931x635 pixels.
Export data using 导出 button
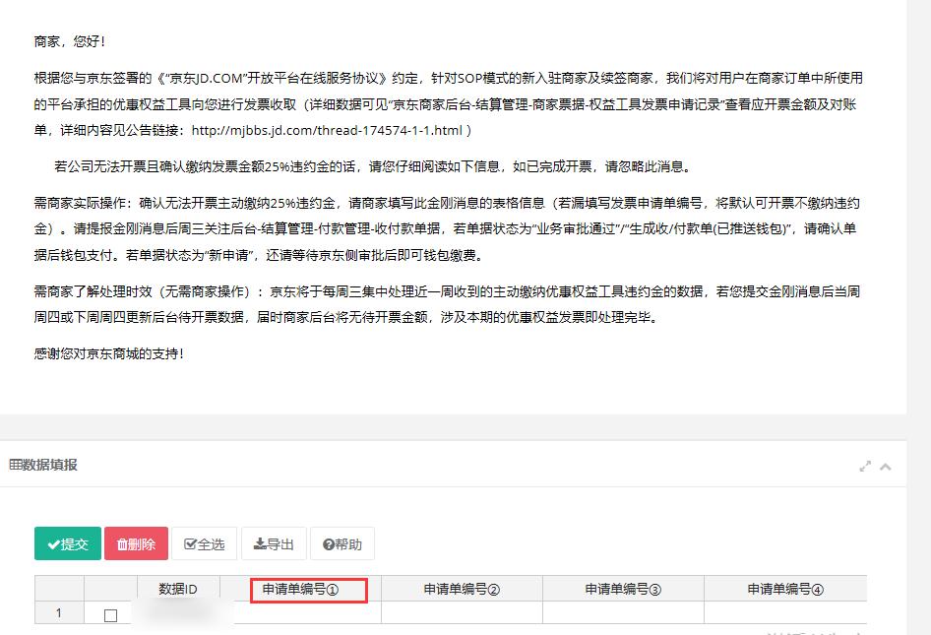point(273,543)
